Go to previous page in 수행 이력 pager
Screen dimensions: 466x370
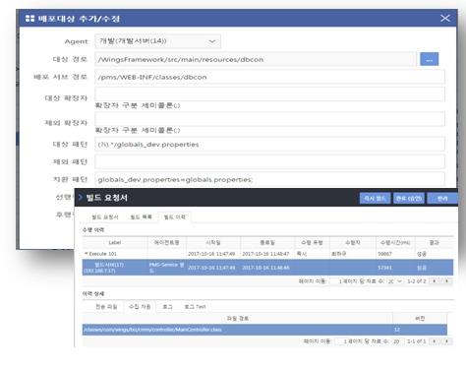435,281
